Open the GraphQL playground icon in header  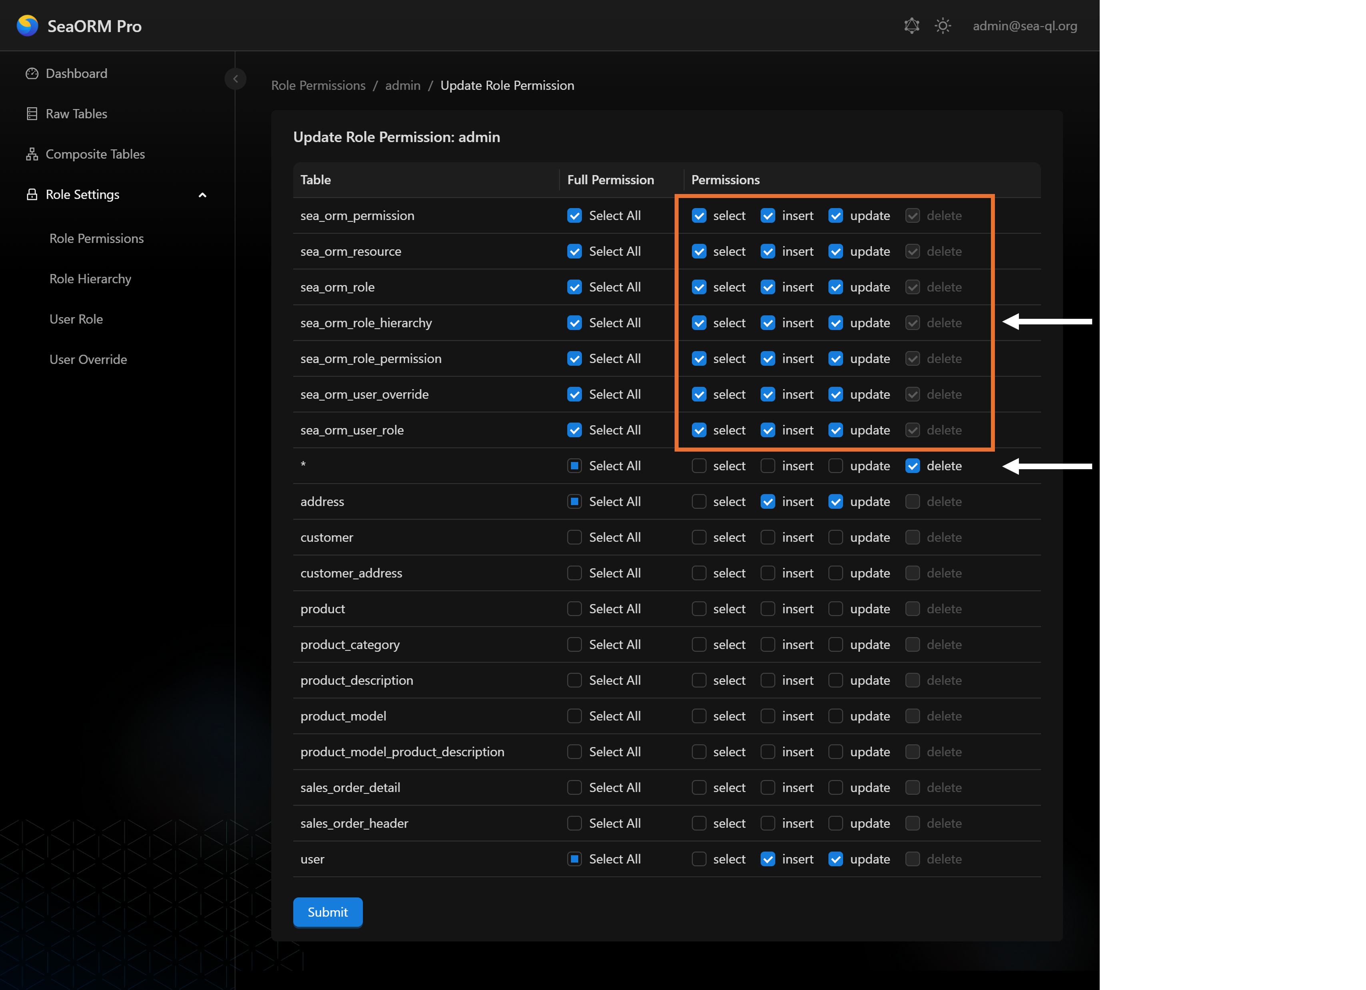pos(911,26)
